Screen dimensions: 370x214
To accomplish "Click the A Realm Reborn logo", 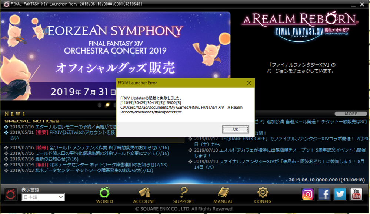I will (x=300, y=26).
